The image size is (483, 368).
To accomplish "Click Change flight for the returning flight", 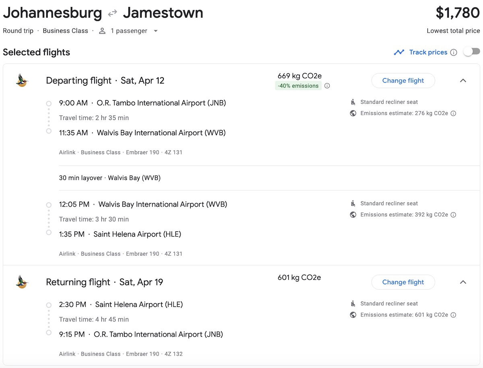I will pyautogui.click(x=403, y=282).
